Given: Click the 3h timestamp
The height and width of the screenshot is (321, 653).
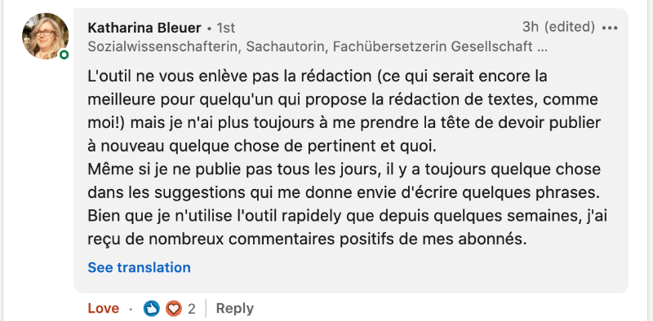Looking at the screenshot, I should pos(531,27).
